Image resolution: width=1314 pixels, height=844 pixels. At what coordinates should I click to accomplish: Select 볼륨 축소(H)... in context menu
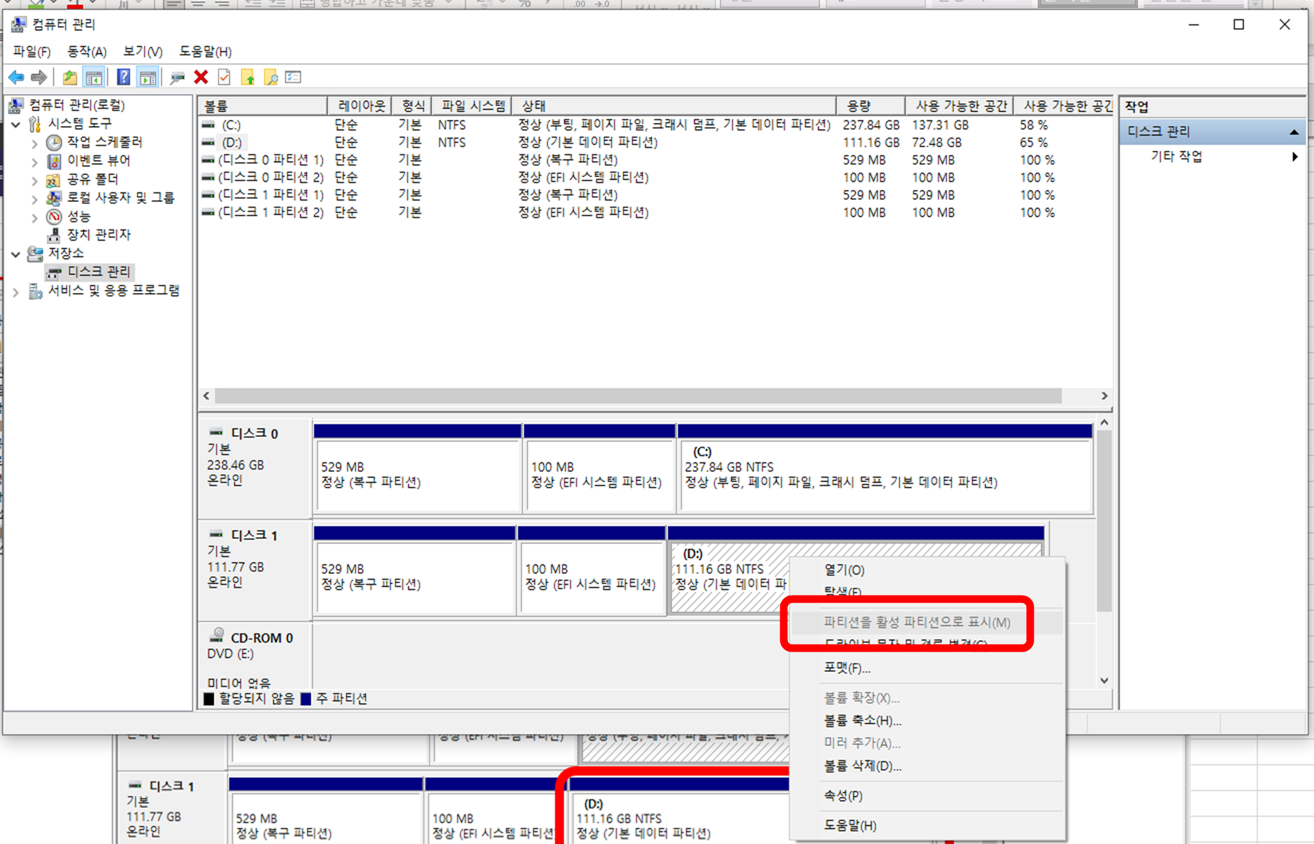point(862,720)
